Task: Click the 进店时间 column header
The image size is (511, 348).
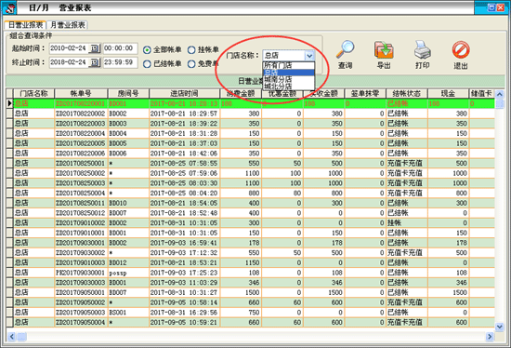Action: [x=185, y=93]
